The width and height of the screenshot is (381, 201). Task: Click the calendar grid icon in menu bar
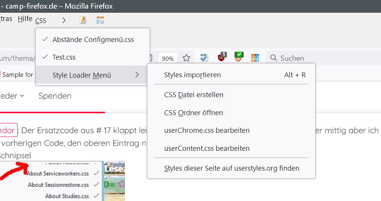point(100,20)
